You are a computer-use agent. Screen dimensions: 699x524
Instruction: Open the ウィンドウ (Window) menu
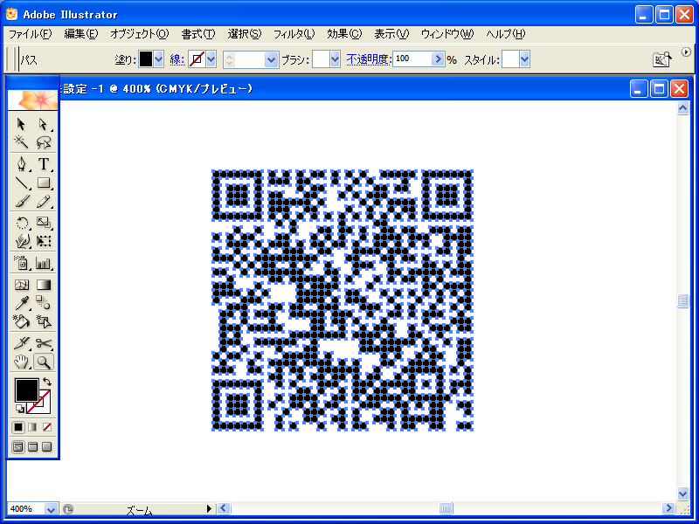pyautogui.click(x=447, y=34)
